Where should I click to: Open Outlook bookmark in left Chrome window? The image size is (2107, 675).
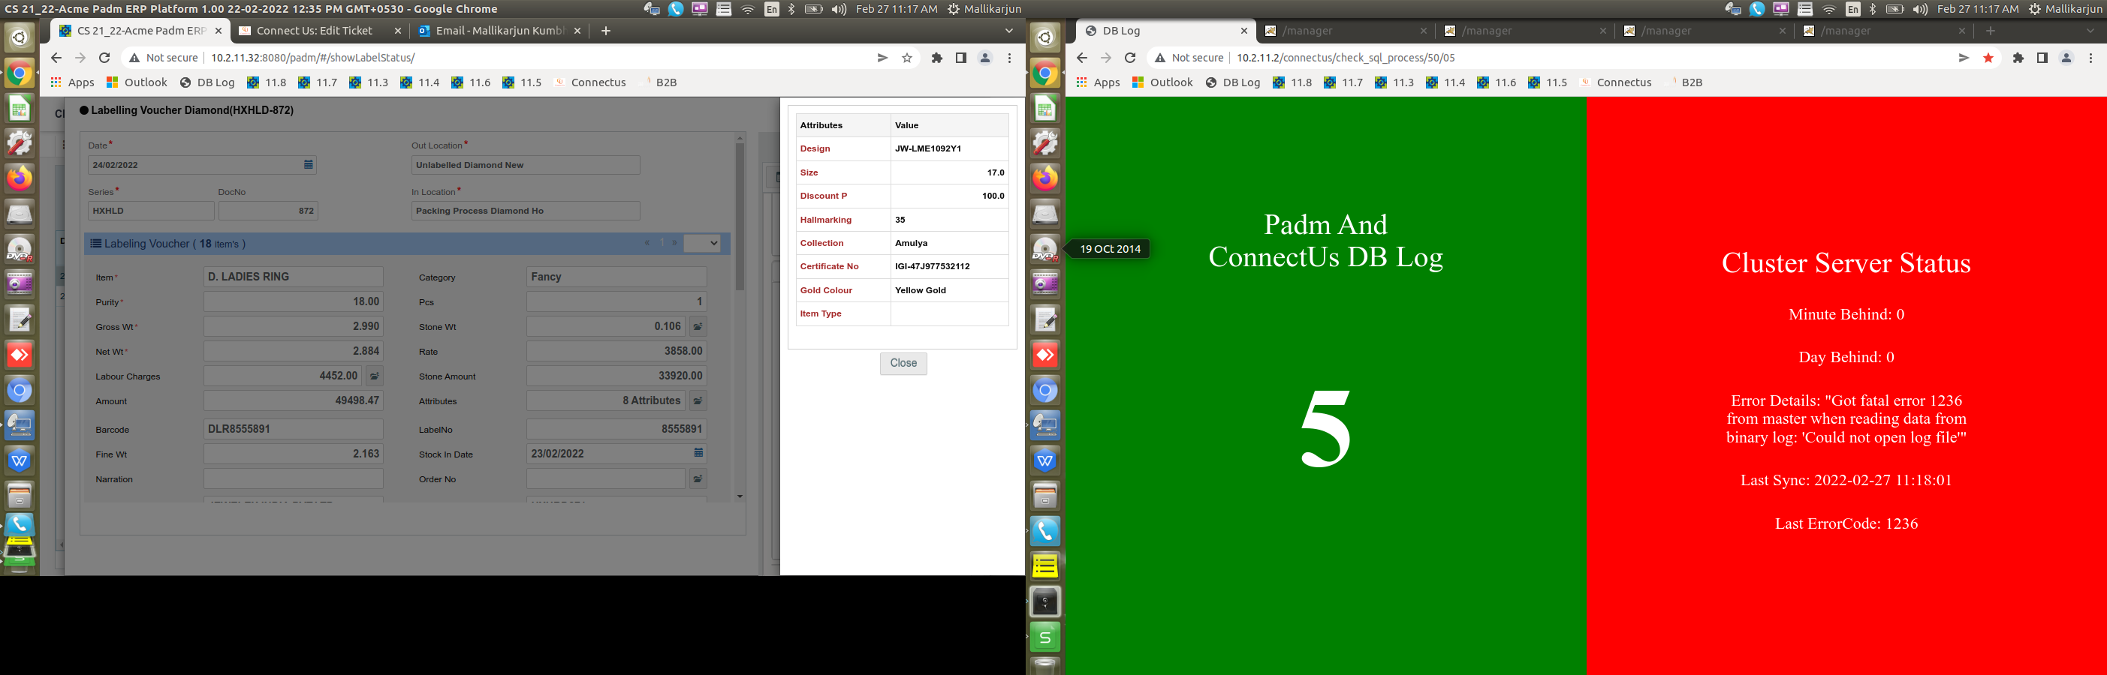coord(137,82)
